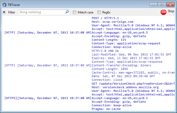Open the TBTracer title bar app icon
This screenshot has width=177, height=113.
coord(4,4)
